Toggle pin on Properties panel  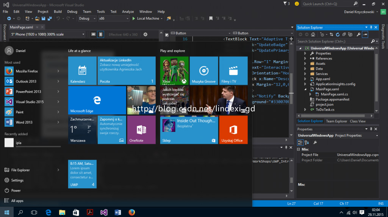coord(371,129)
